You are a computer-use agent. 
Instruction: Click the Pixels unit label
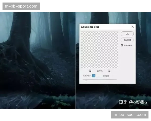(106, 76)
